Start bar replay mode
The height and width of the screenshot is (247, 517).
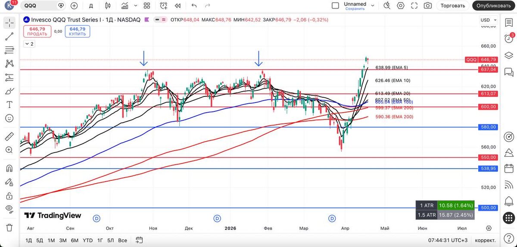[178, 6]
